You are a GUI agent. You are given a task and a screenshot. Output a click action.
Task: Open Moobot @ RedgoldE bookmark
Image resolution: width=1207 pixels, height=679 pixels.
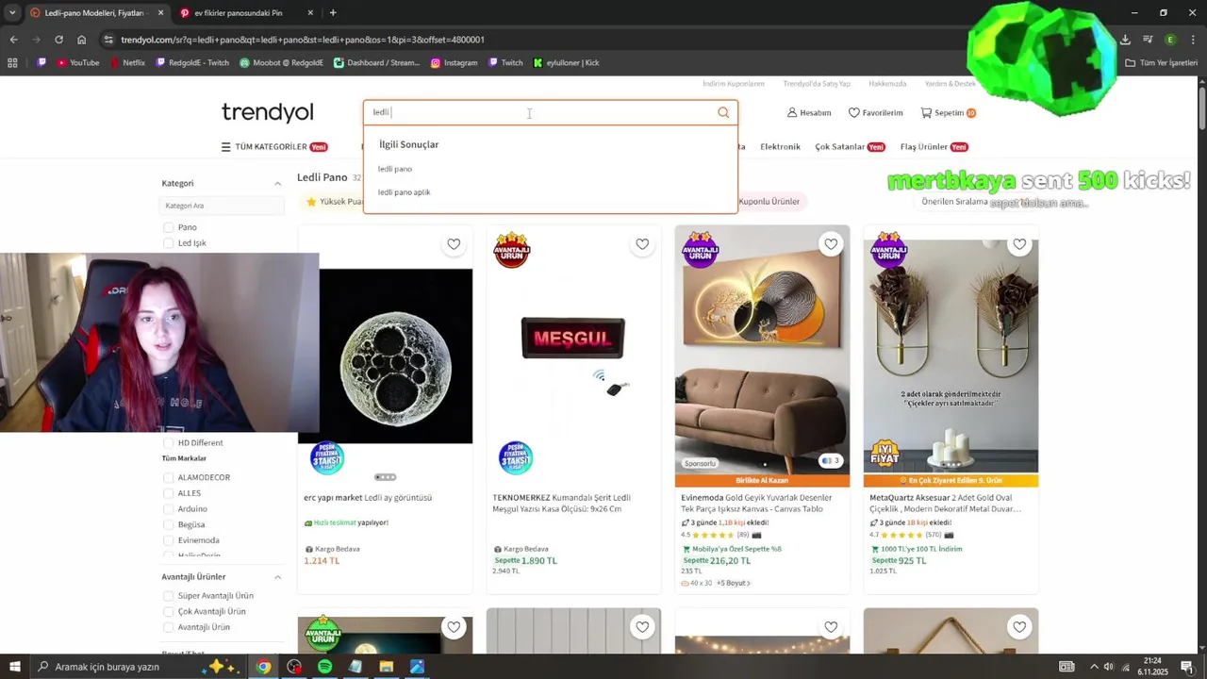281,63
